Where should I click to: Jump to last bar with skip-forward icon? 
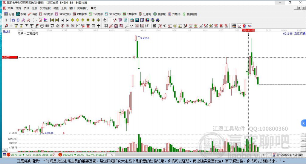57,20
